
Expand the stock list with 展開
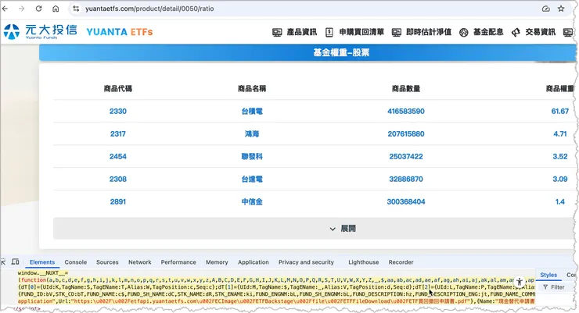(314, 229)
